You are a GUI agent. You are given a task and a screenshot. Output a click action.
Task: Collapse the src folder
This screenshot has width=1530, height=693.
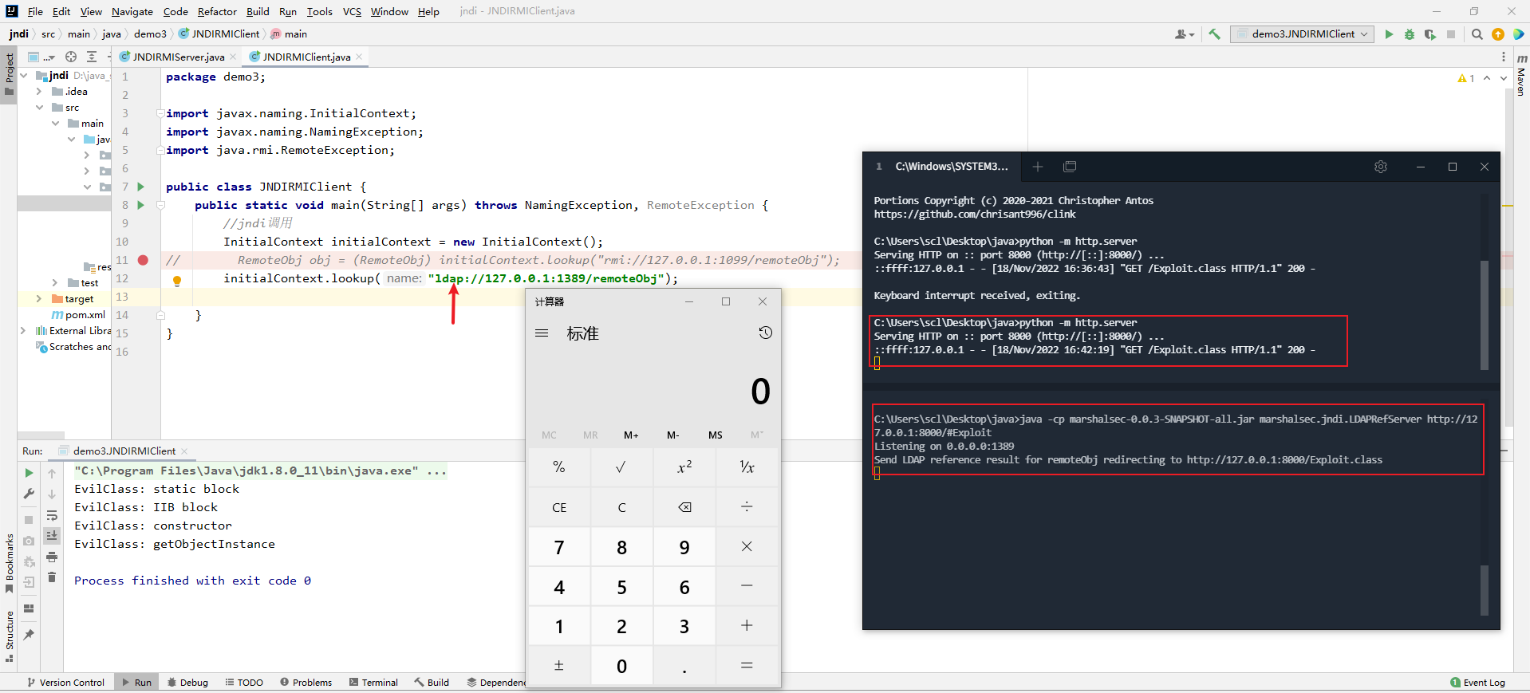(39, 108)
